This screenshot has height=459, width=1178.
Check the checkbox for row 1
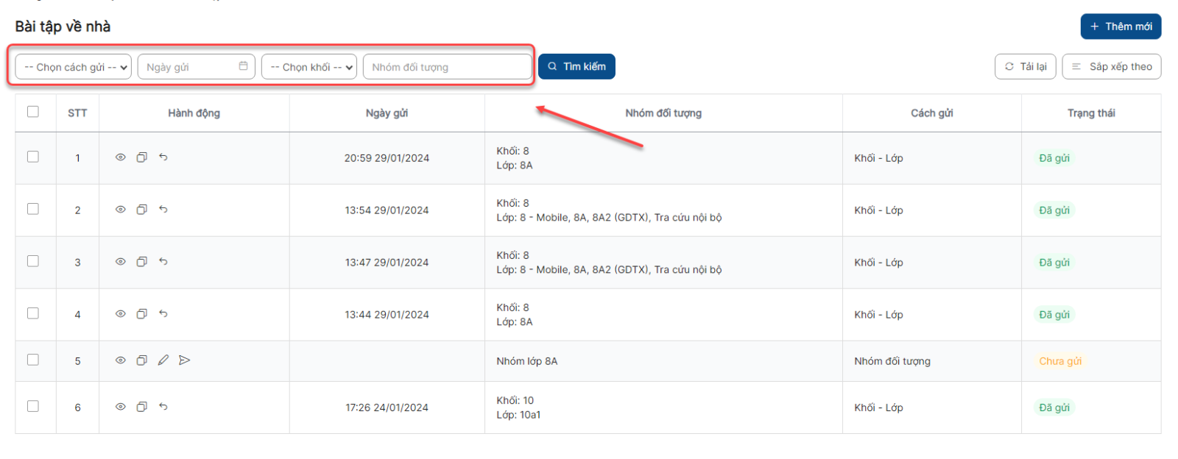pos(33,157)
